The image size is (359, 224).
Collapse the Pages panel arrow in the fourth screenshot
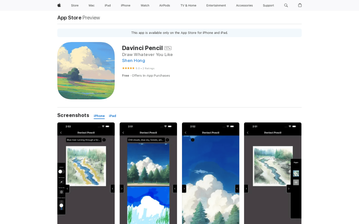(x=289, y=189)
